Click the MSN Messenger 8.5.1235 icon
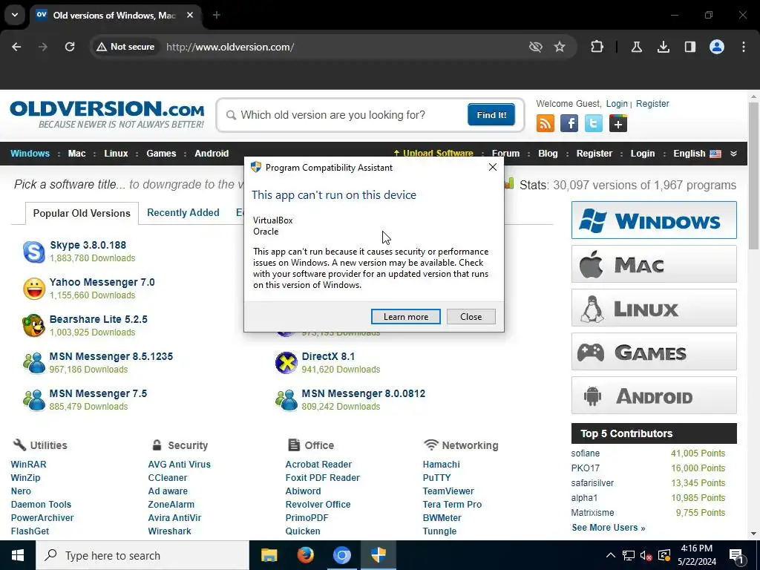 34,363
